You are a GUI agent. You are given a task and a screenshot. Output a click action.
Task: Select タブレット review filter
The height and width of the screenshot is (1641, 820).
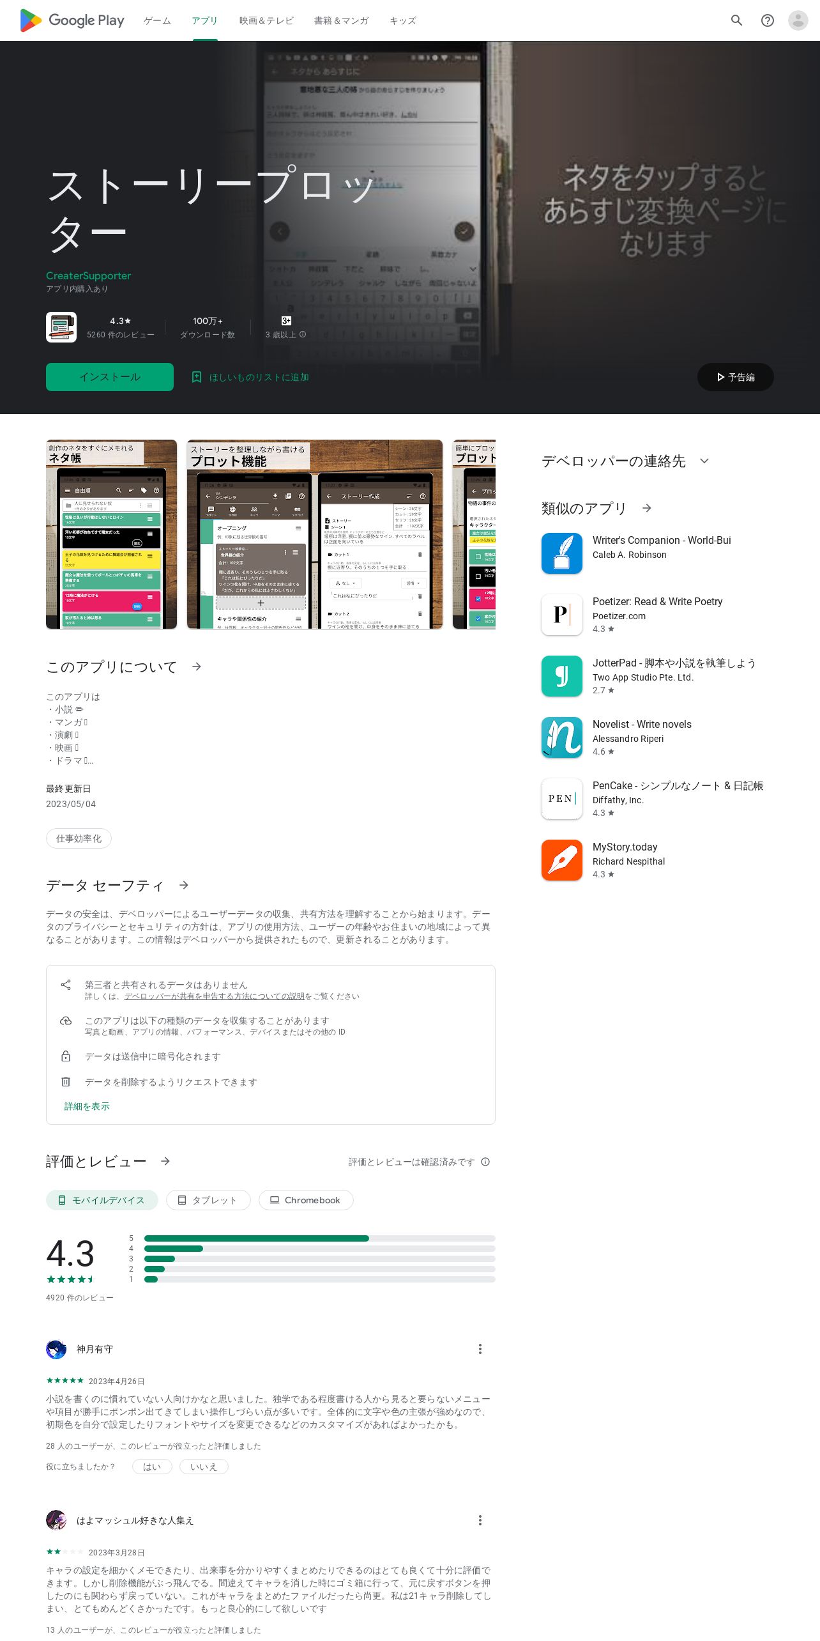tap(208, 1200)
